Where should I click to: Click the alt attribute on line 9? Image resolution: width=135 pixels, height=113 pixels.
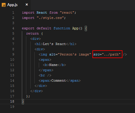click(x=52, y=54)
